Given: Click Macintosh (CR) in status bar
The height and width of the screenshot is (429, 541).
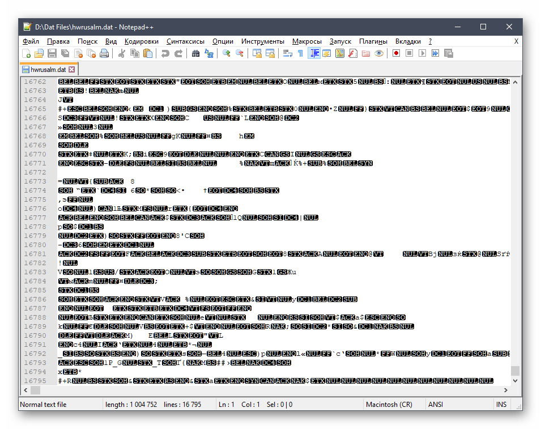Looking at the screenshot, I should (x=389, y=405).
